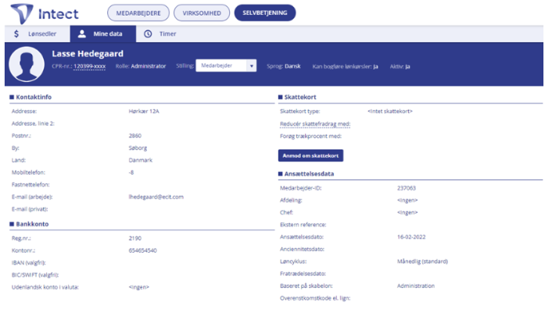
Task: Click the city value Søborg
Action: (138, 148)
